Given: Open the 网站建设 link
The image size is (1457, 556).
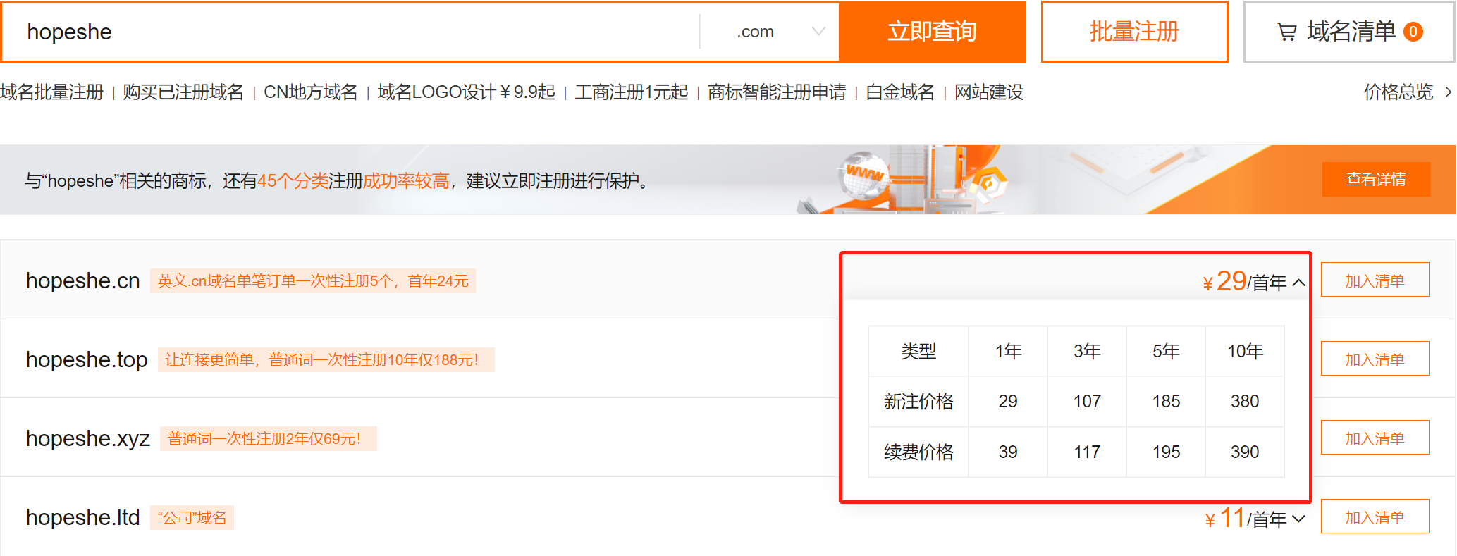Looking at the screenshot, I should pos(989,92).
